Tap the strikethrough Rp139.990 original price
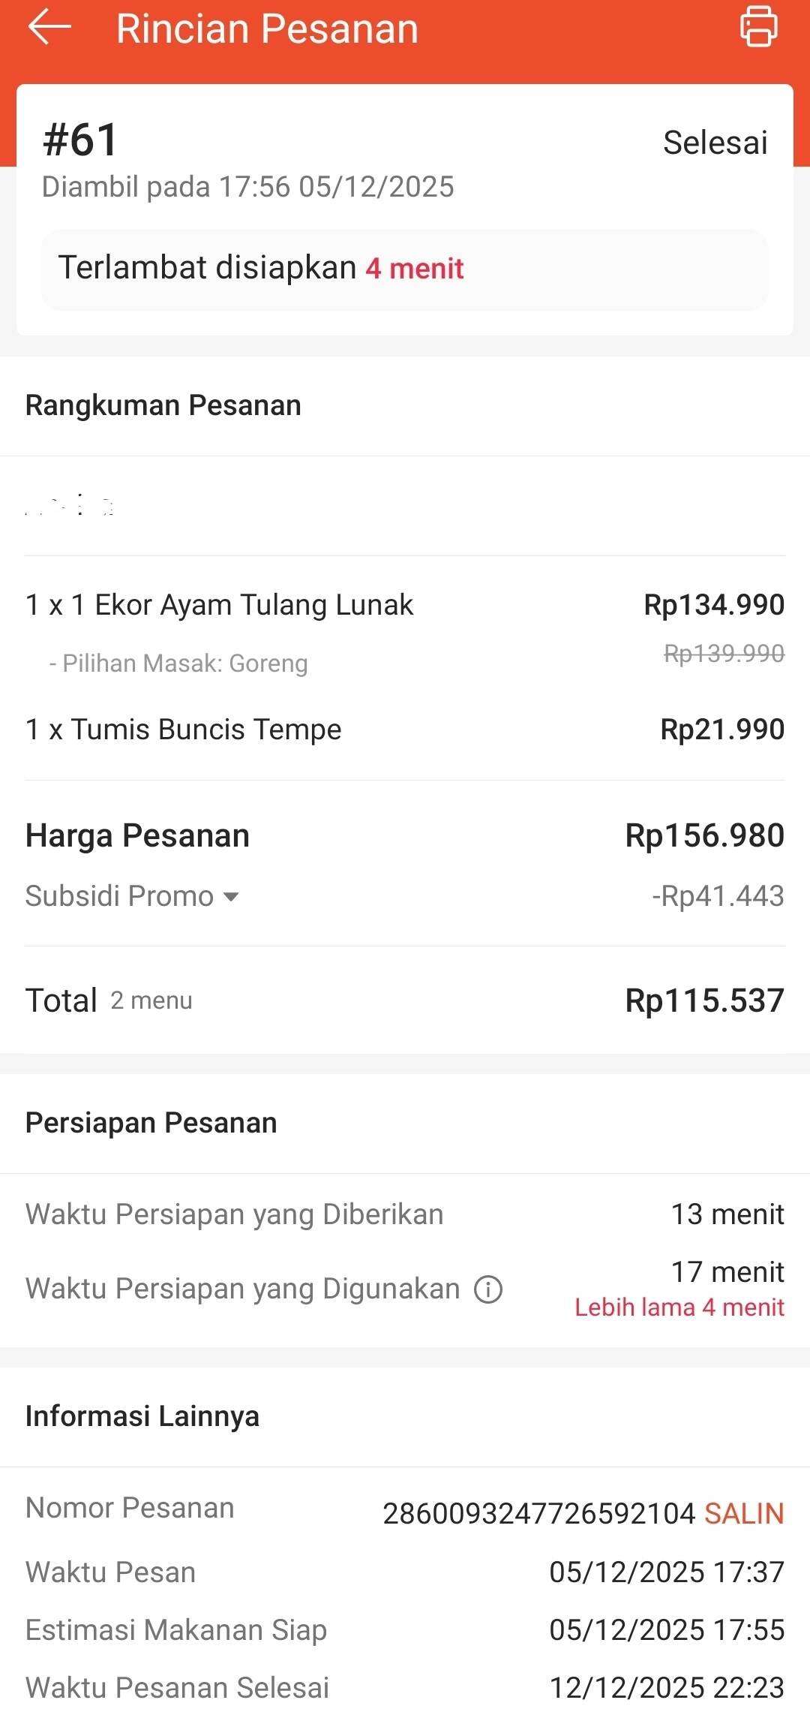The width and height of the screenshot is (810, 1730). tap(724, 654)
